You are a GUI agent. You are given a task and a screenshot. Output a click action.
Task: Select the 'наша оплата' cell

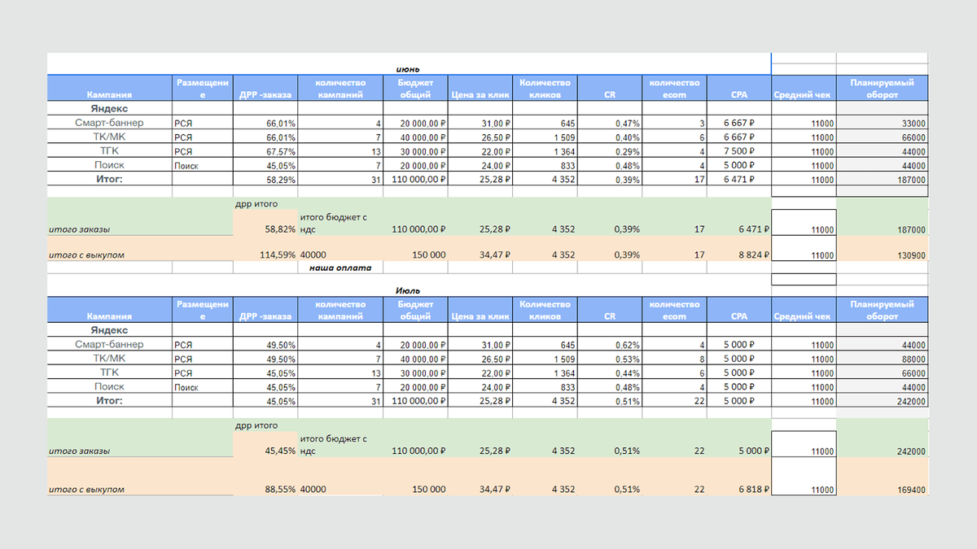click(340, 267)
